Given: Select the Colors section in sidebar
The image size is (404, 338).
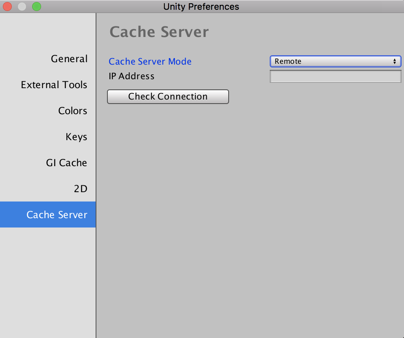Looking at the screenshot, I should point(72,111).
